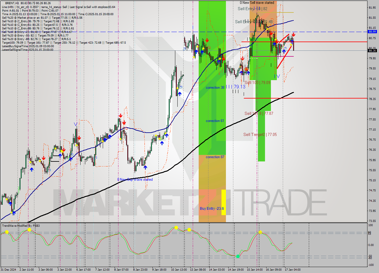
Task: Click the current price tag 80.26
Action: pos(372,50)
